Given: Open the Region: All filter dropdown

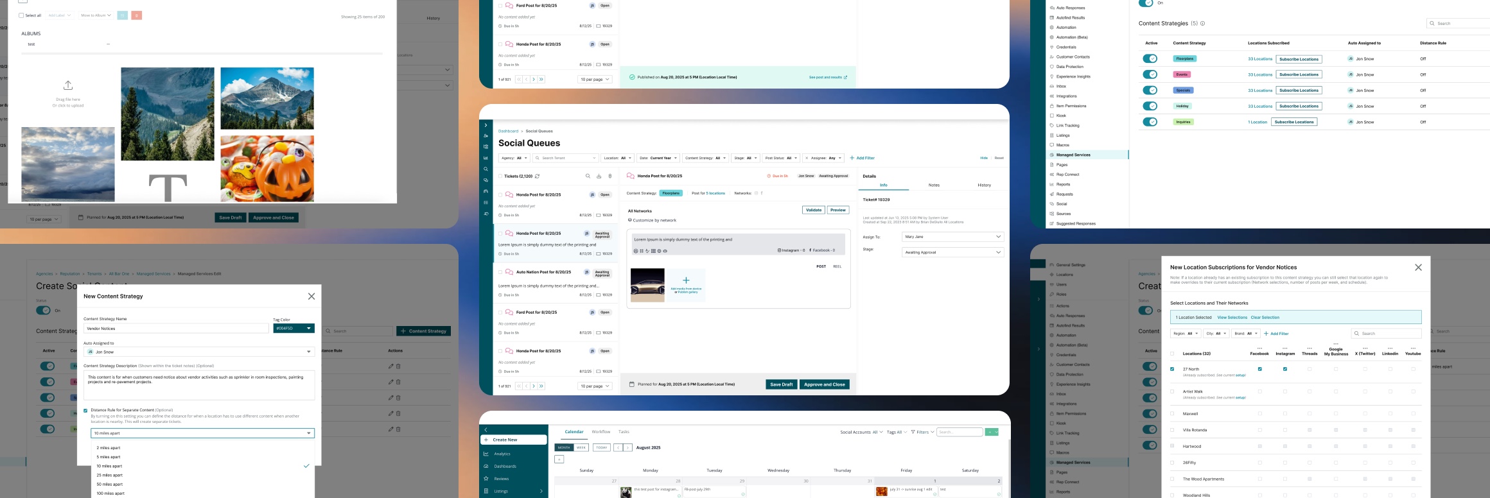Looking at the screenshot, I should click(x=1185, y=334).
